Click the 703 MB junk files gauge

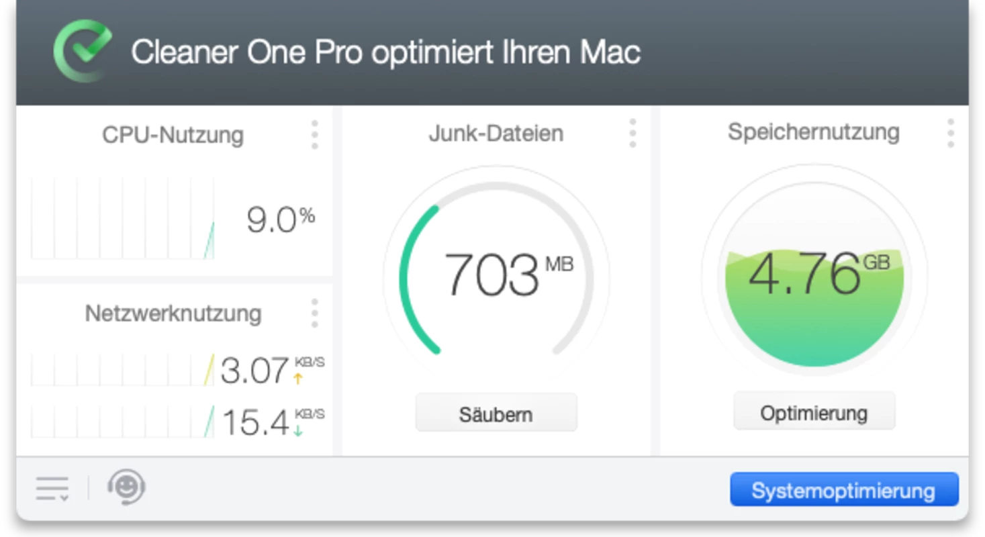click(x=496, y=275)
